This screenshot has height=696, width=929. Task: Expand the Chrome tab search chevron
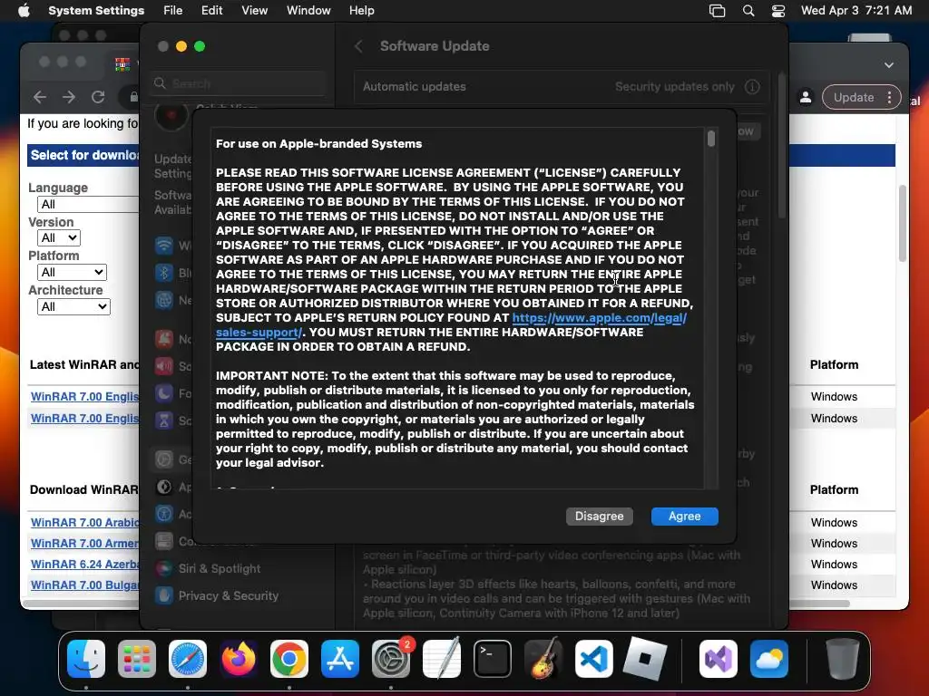tap(889, 65)
